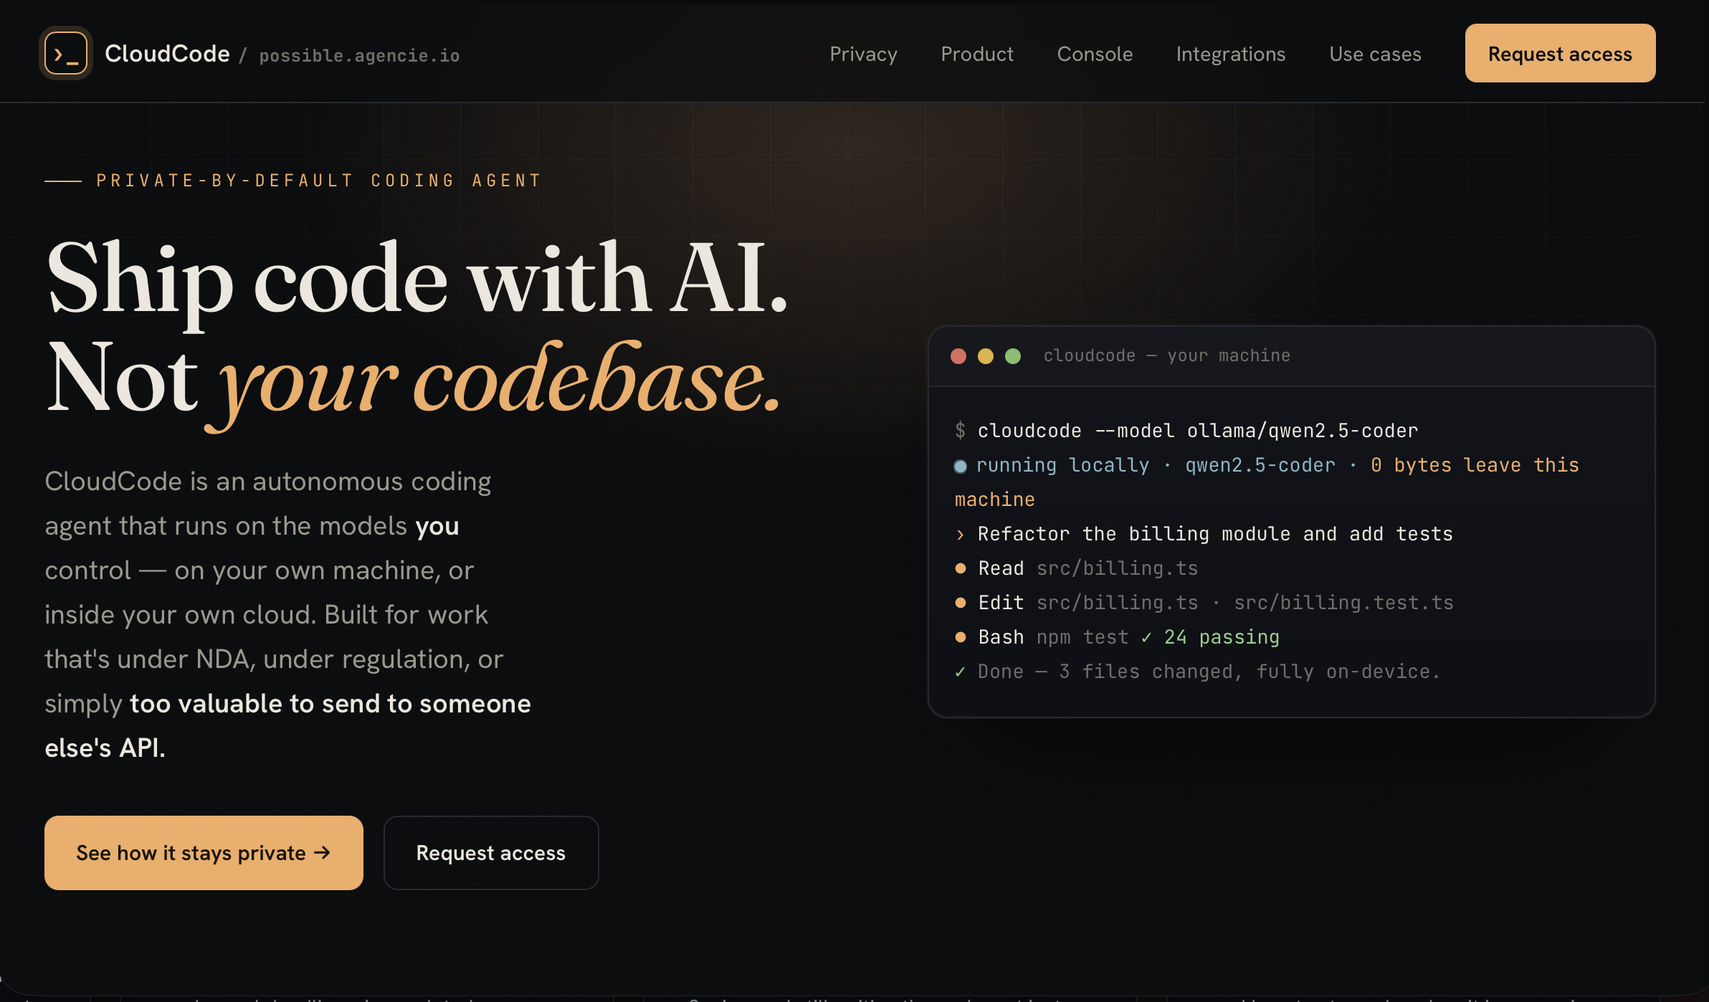Click 'Refactor the billing module and add tests'
Viewport: 1709px width, 1002px height.
tap(1215, 534)
